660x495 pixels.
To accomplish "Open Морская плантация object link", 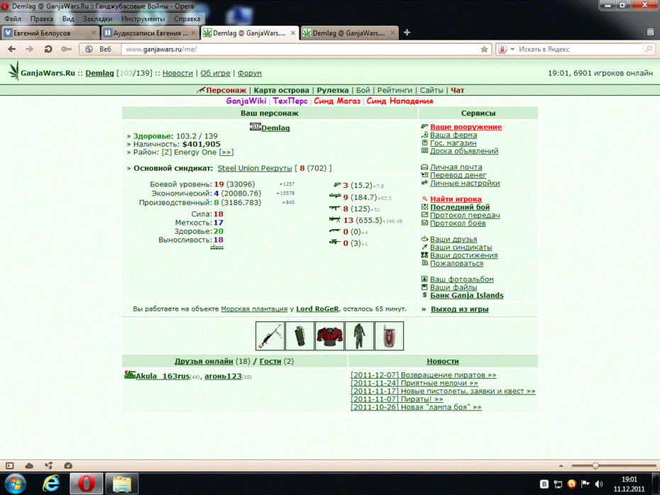I will 254,308.
